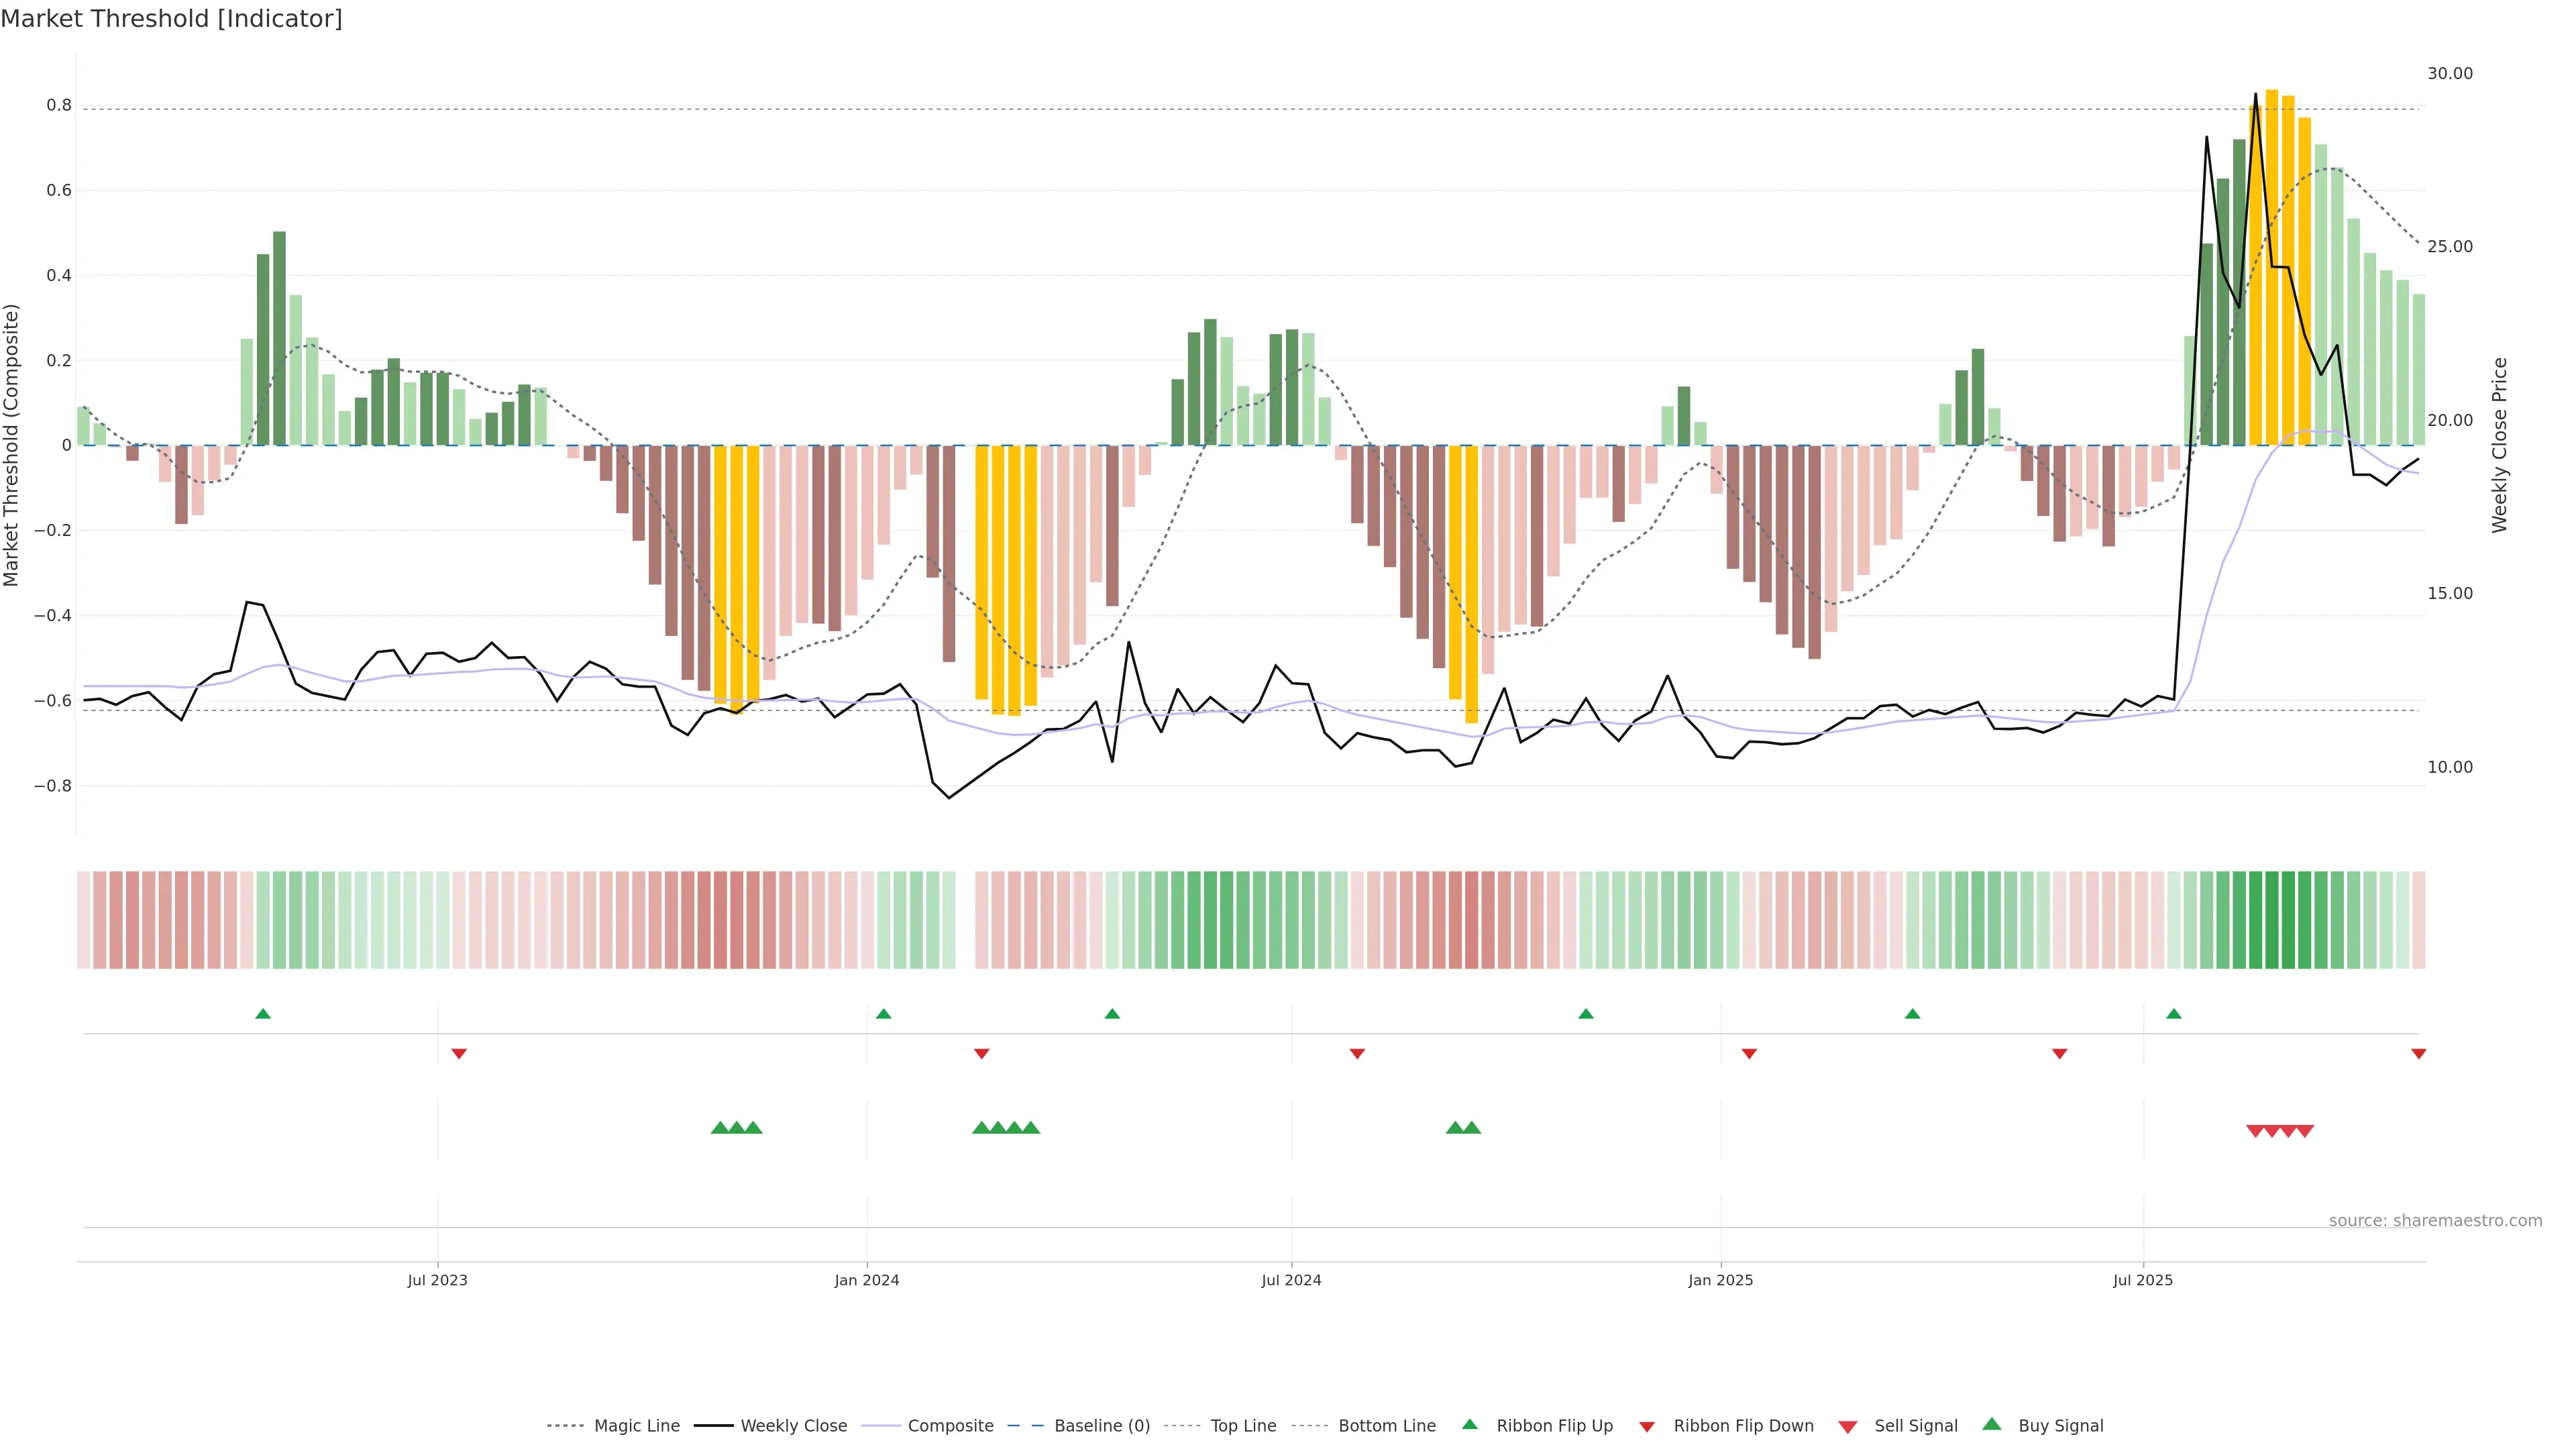Viewport: 2576px width, 1449px height.
Task: Click the Sell Signal legend icon
Action: tap(1848, 1427)
